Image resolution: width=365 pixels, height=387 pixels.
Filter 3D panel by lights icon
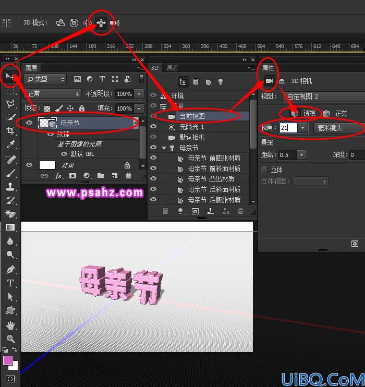tap(221, 82)
